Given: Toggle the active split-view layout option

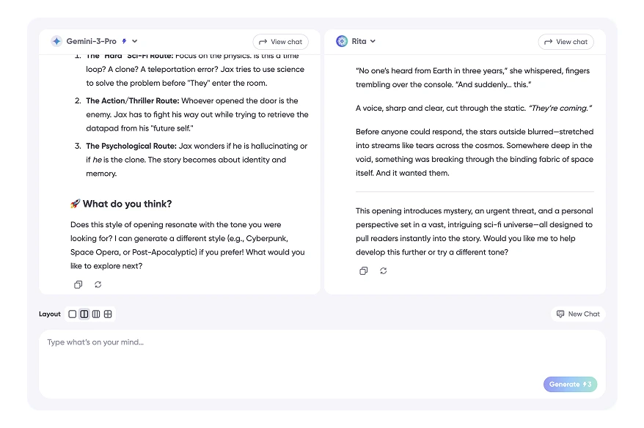Looking at the screenshot, I should 84,314.
